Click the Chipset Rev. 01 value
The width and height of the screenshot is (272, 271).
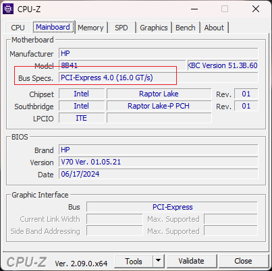tap(246, 94)
